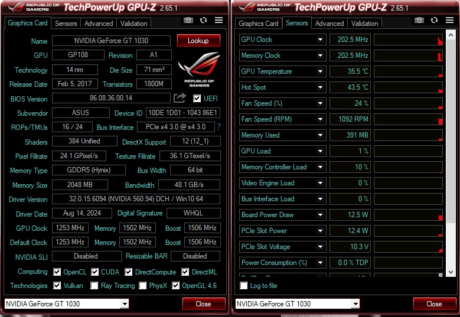Open the Memory Used sensor dropdown
Image resolution: width=460 pixels, height=317 pixels.
pos(321,135)
